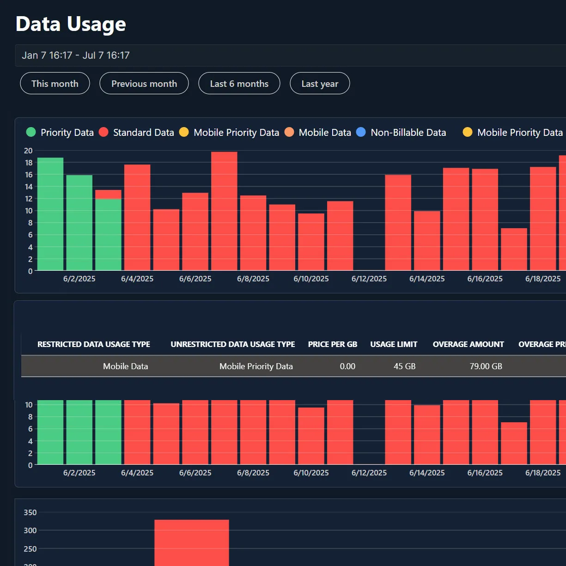
Task: Click the Usage Limit column header
Action: (394, 344)
